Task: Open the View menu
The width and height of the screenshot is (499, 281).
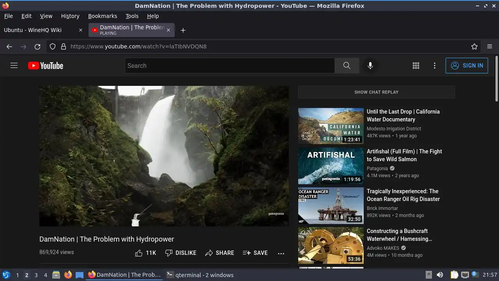Action: pos(46,16)
